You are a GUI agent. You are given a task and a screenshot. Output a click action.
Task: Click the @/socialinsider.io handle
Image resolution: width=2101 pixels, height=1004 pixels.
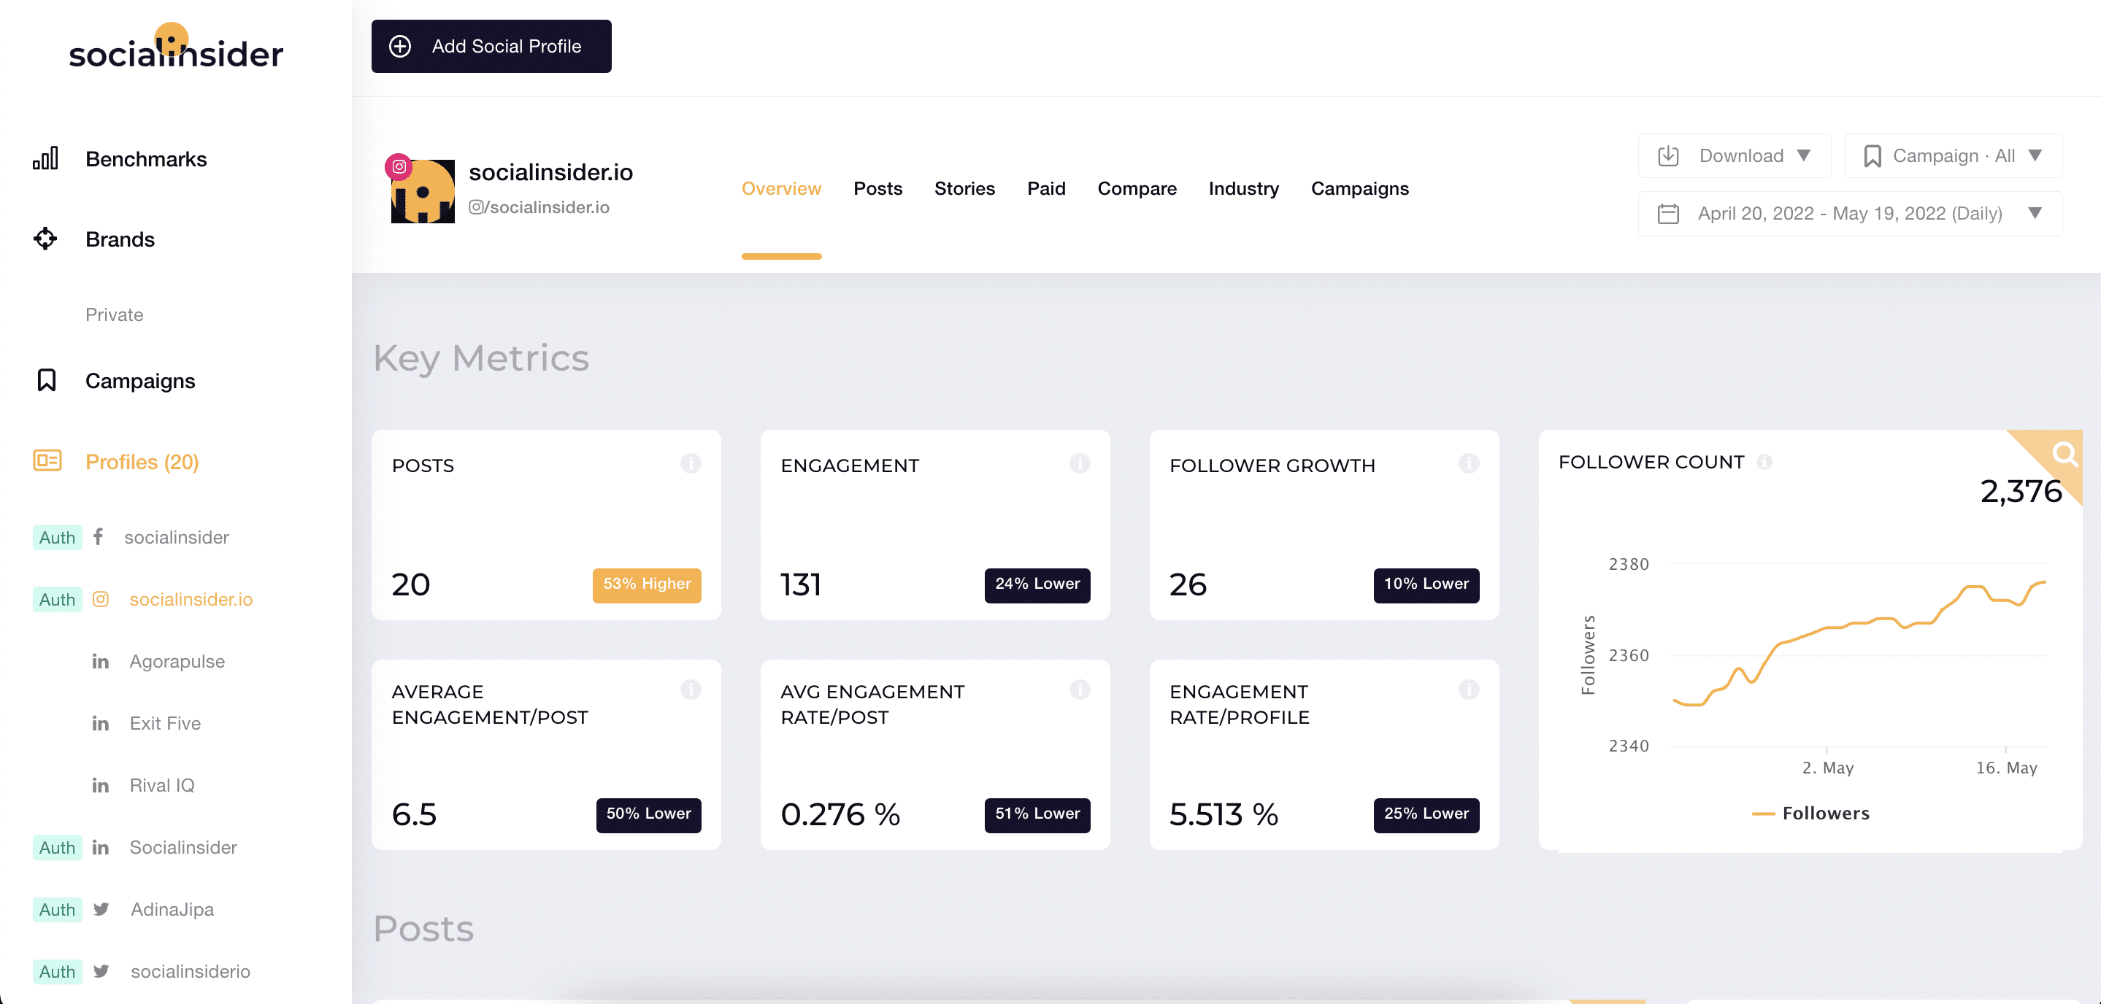[x=539, y=207]
